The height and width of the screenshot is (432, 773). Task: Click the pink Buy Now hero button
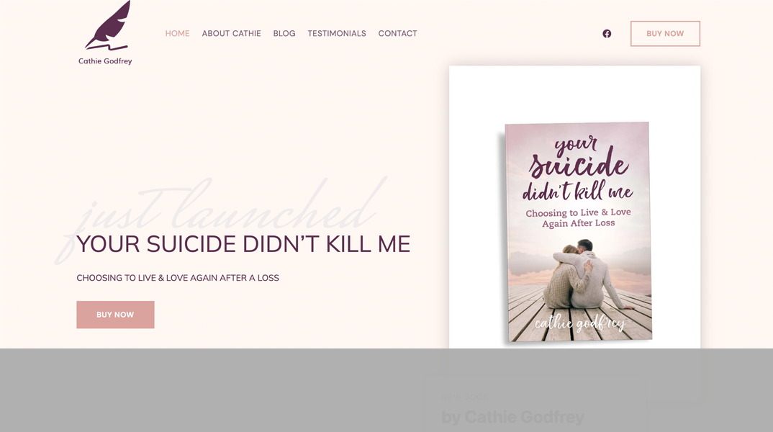[x=115, y=315]
